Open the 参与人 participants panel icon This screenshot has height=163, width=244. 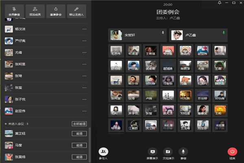point(103,152)
